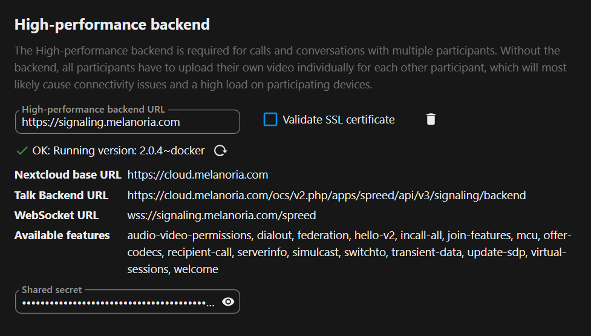Click the wss://signaling.melanoria.com/spreed address
Viewport: 591px width, 336px height.
221,216
